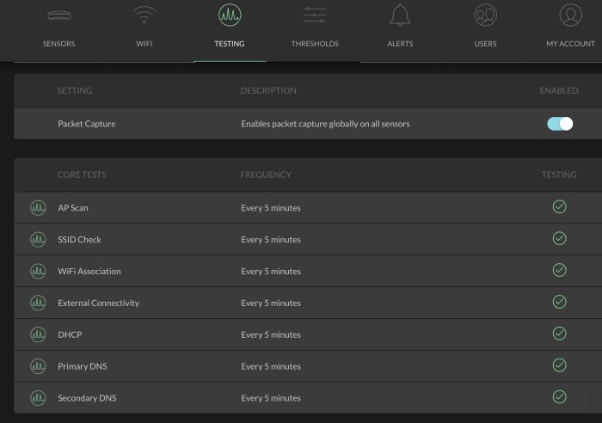The width and height of the screenshot is (602, 423).
Task: Click the AP Scan test icon
Action: (38, 208)
